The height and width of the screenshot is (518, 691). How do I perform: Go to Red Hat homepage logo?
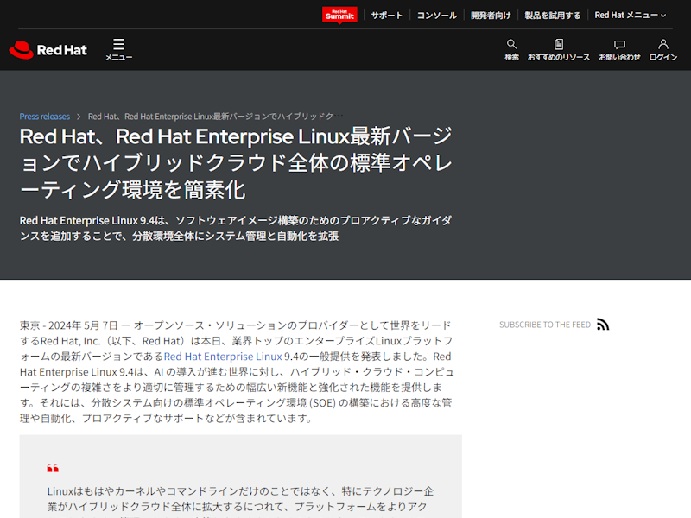(x=48, y=50)
